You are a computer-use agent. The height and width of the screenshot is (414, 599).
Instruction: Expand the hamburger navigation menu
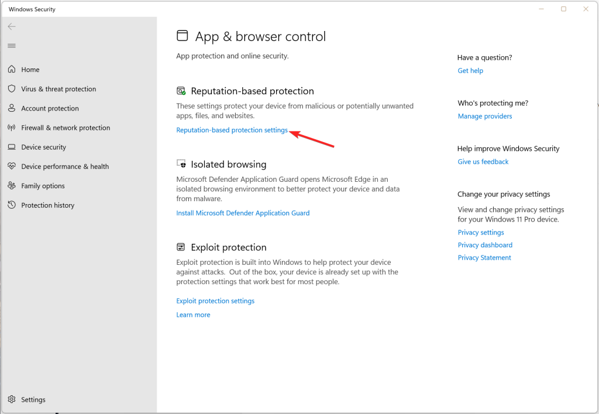click(x=12, y=46)
